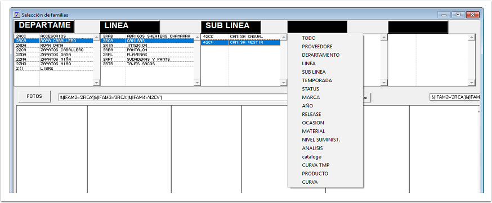Pick STATUS in the popup menu

click(x=325, y=89)
